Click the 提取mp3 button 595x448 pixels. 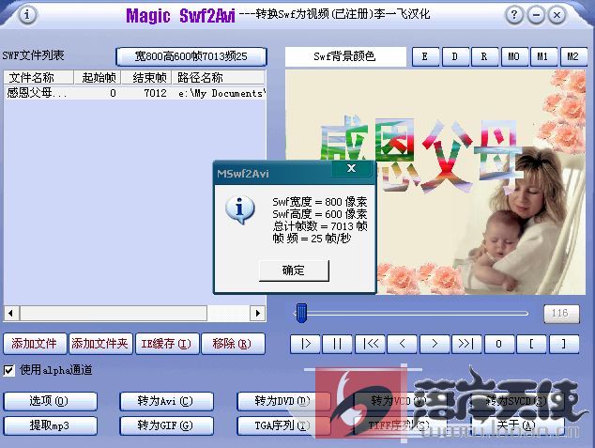[50, 425]
